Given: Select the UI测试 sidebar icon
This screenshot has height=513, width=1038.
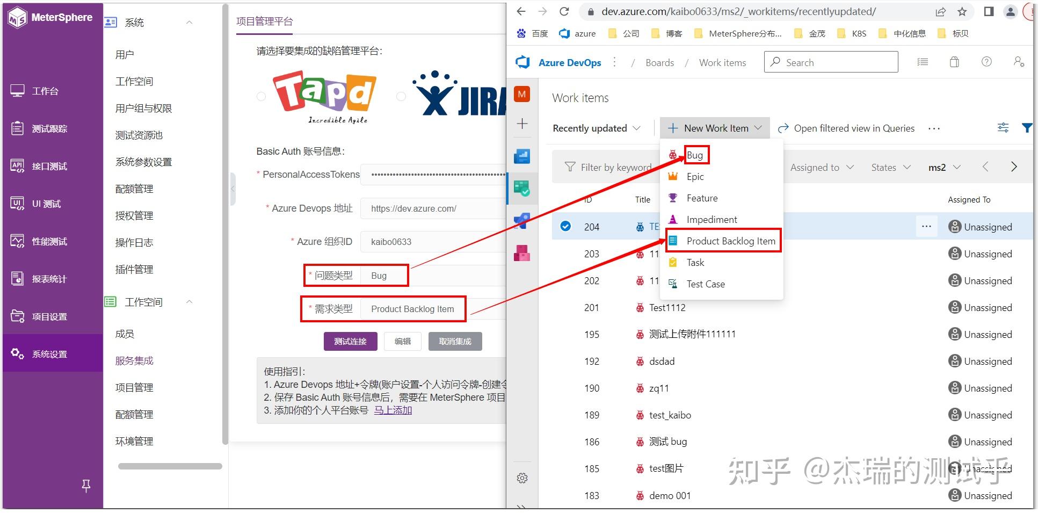Looking at the screenshot, I should click(38, 204).
